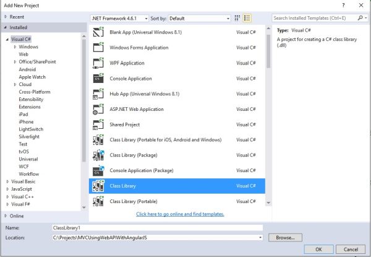This screenshot has height=257, width=371.
Task: Collapse the Installed section
Action: 5,27
